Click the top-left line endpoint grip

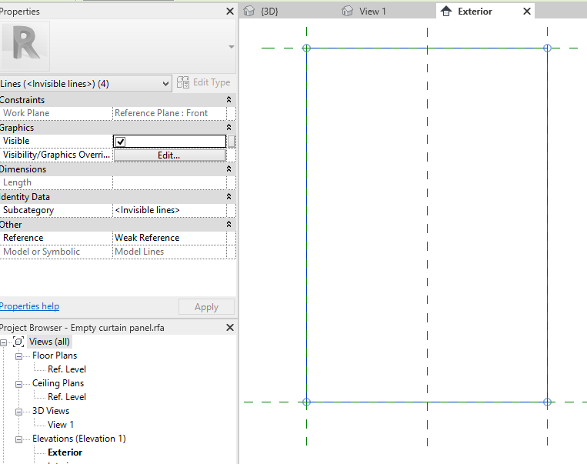point(307,48)
